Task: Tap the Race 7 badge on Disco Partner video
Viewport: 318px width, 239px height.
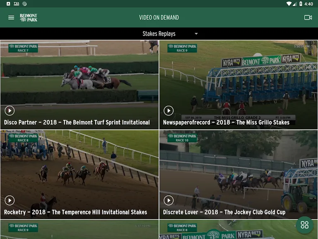Action: (23, 48)
